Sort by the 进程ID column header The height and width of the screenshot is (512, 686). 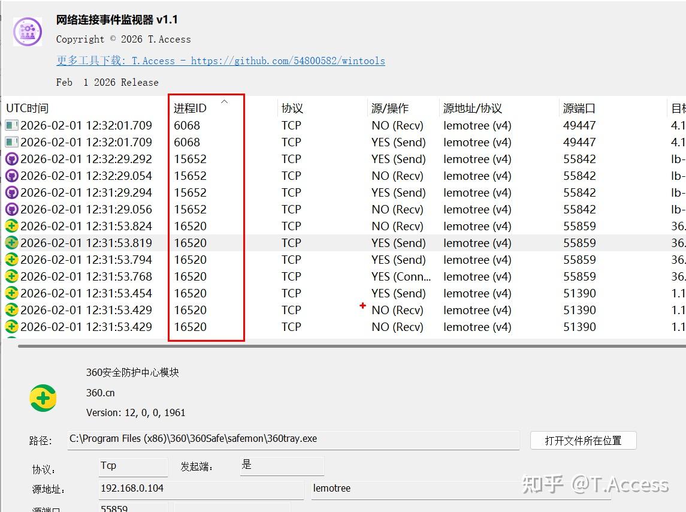190,108
